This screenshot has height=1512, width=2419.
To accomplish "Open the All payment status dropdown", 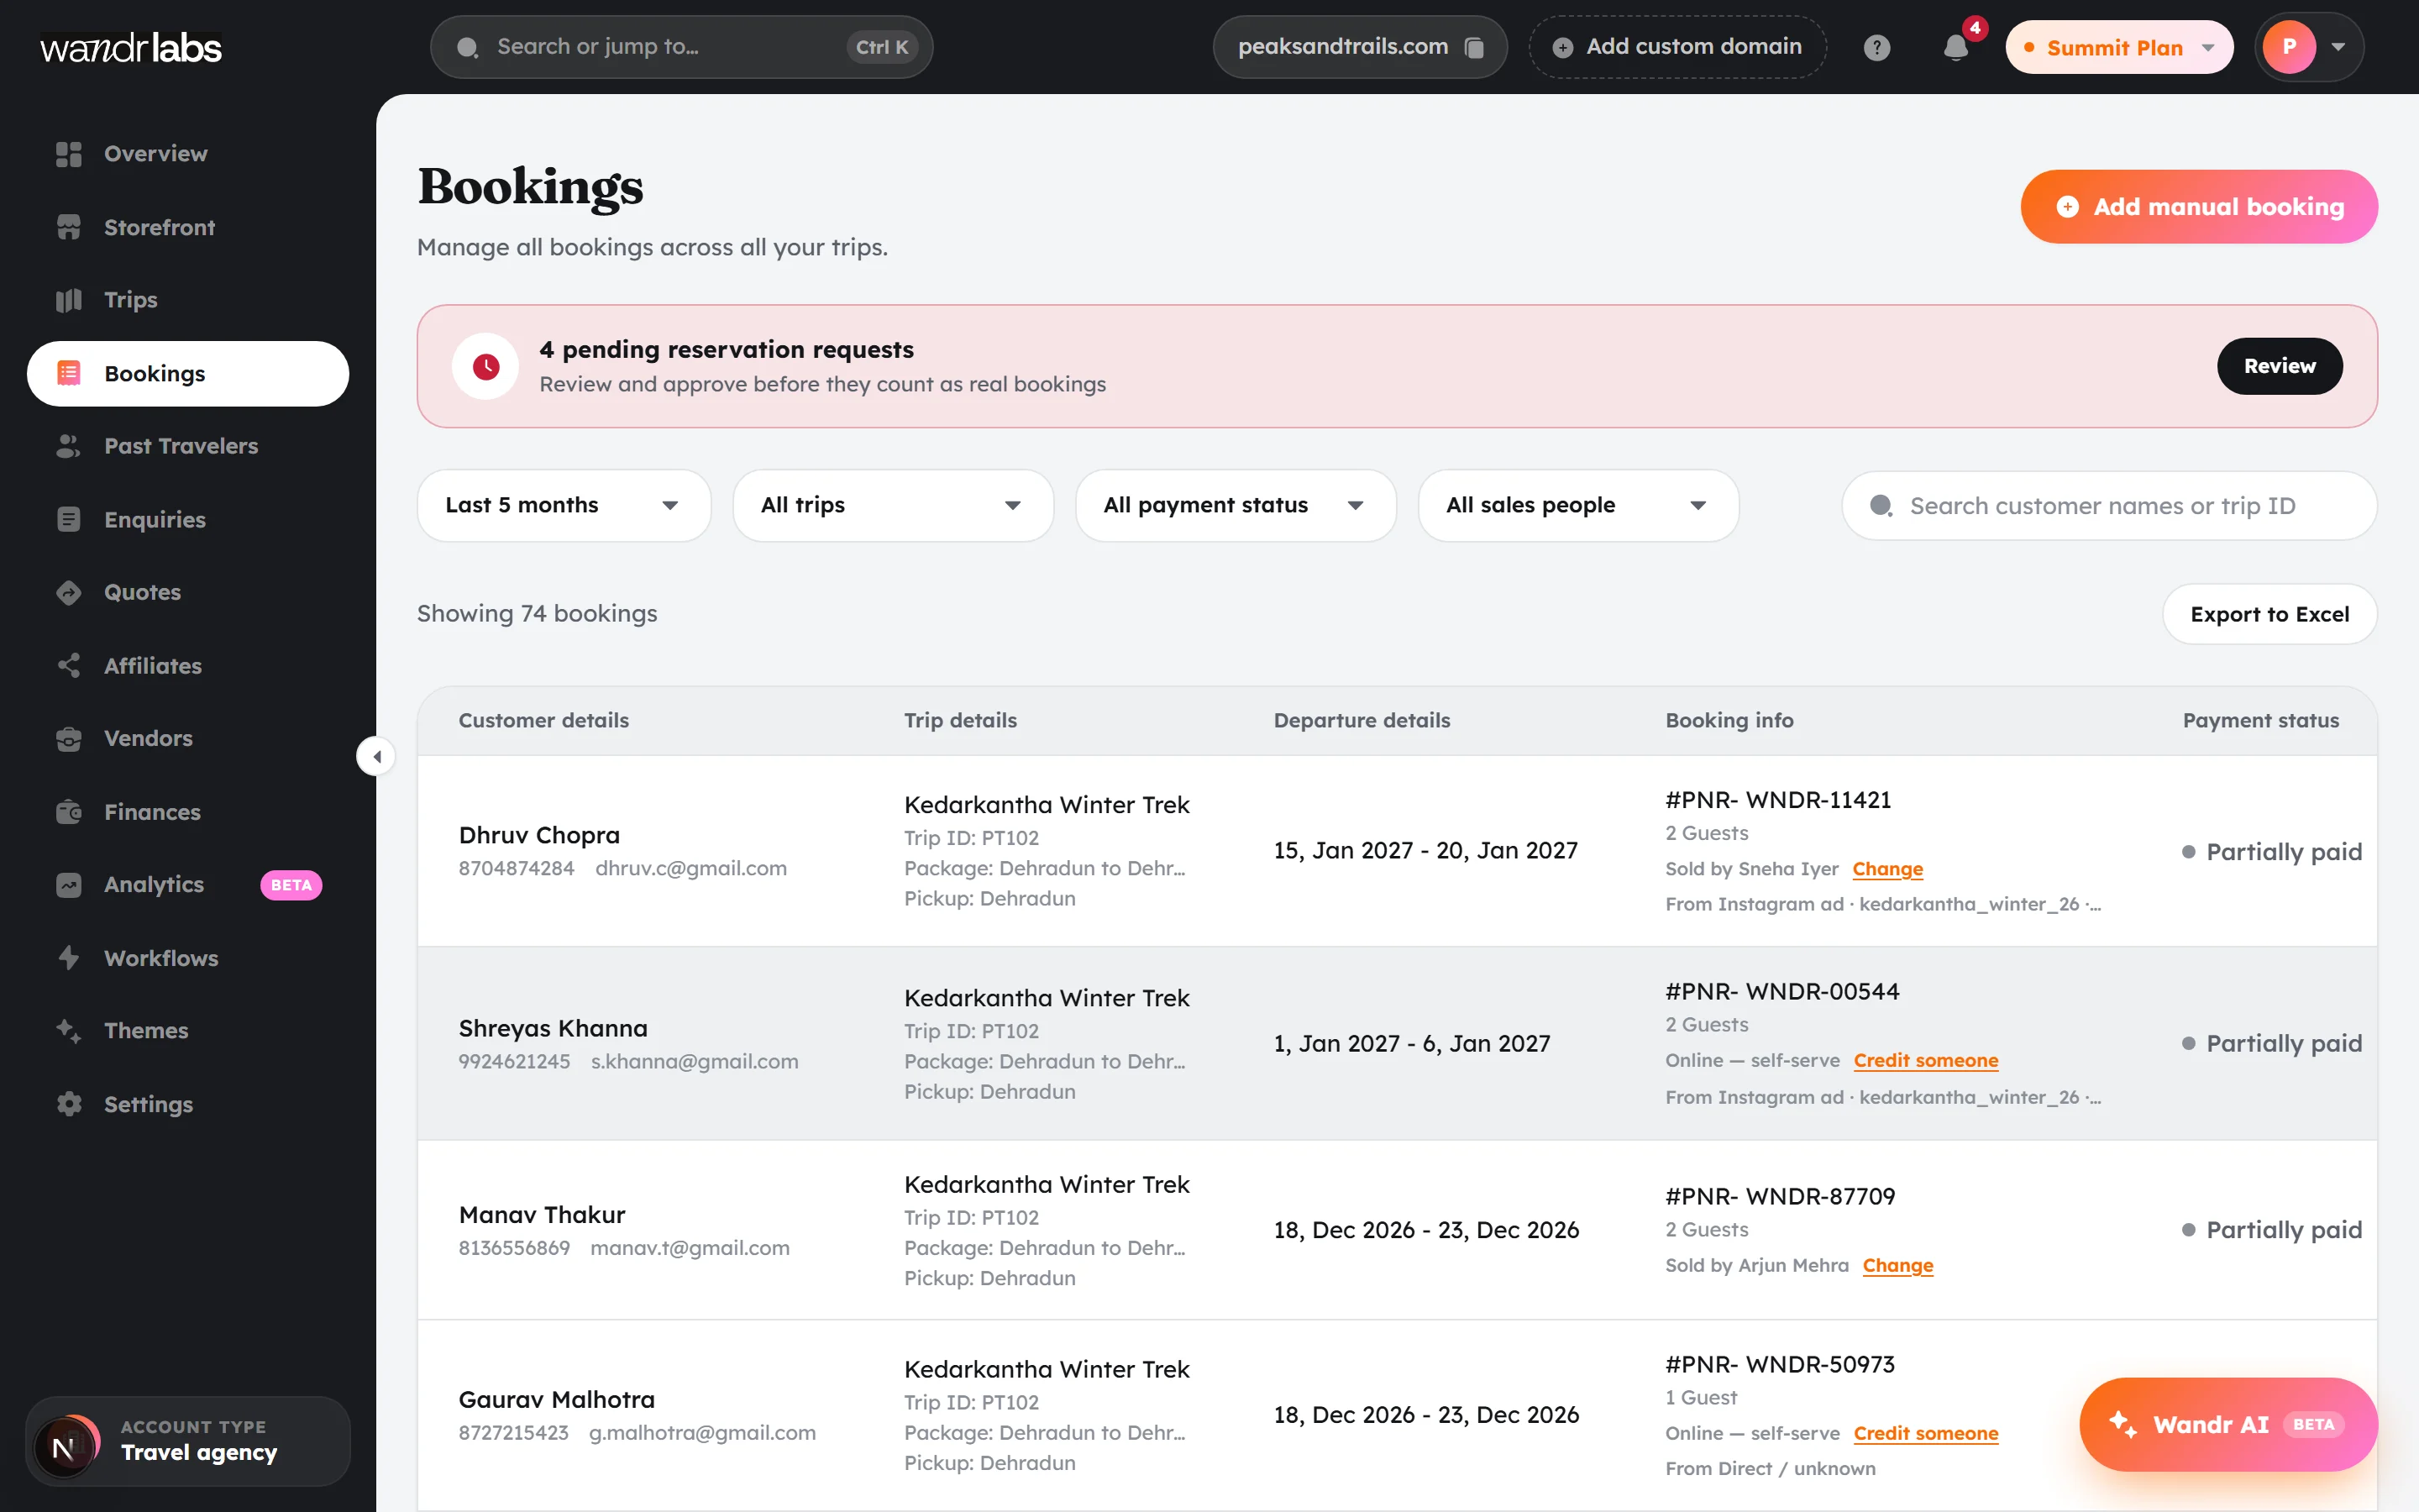I will click(x=1236, y=505).
